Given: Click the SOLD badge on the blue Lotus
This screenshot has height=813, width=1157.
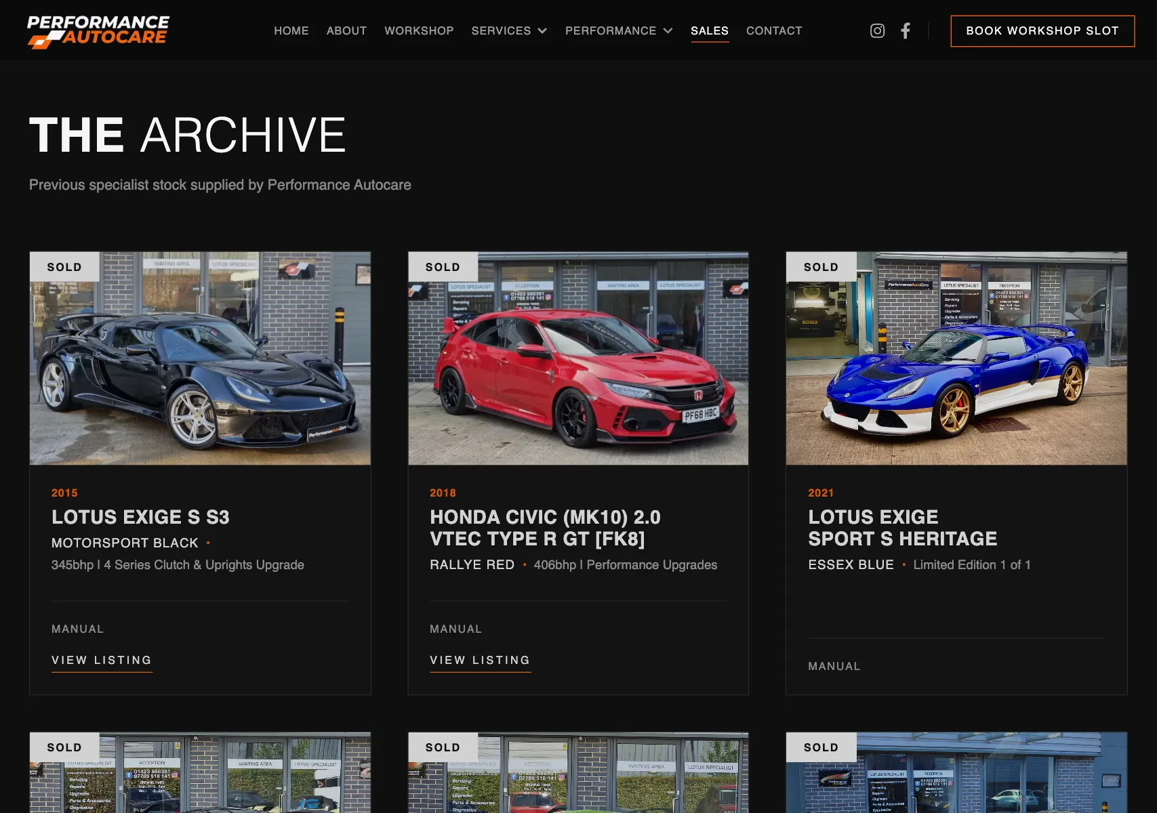Looking at the screenshot, I should pyautogui.click(x=821, y=267).
